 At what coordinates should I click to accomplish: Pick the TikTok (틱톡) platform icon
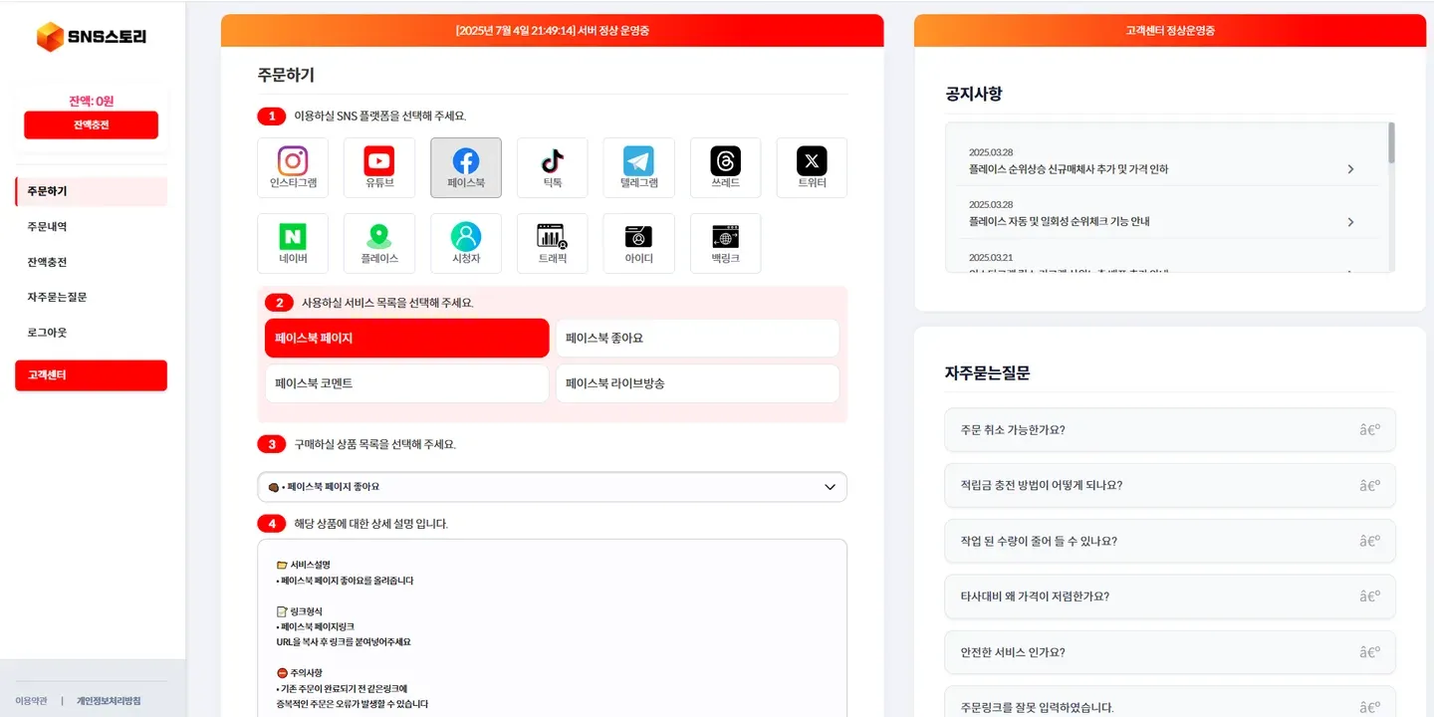[553, 167]
